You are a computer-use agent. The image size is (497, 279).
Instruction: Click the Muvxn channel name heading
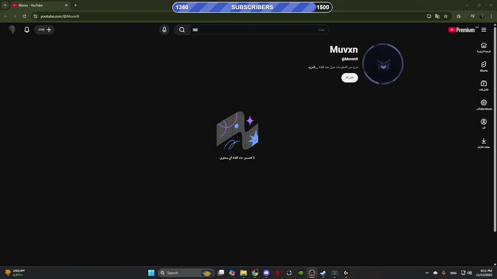click(344, 50)
